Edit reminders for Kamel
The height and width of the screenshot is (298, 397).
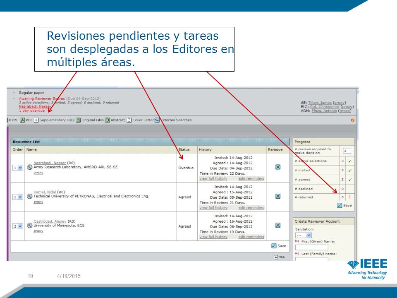click(251, 207)
